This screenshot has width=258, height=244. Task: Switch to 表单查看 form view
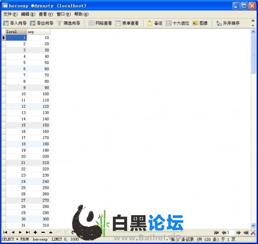(x=127, y=23)
